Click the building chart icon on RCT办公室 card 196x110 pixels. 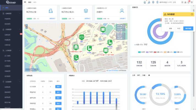pyautogui.click(x=51, y=11)
